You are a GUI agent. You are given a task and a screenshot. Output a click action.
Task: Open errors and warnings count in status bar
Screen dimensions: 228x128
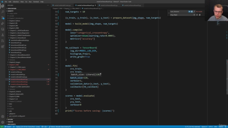click(44, 127)
